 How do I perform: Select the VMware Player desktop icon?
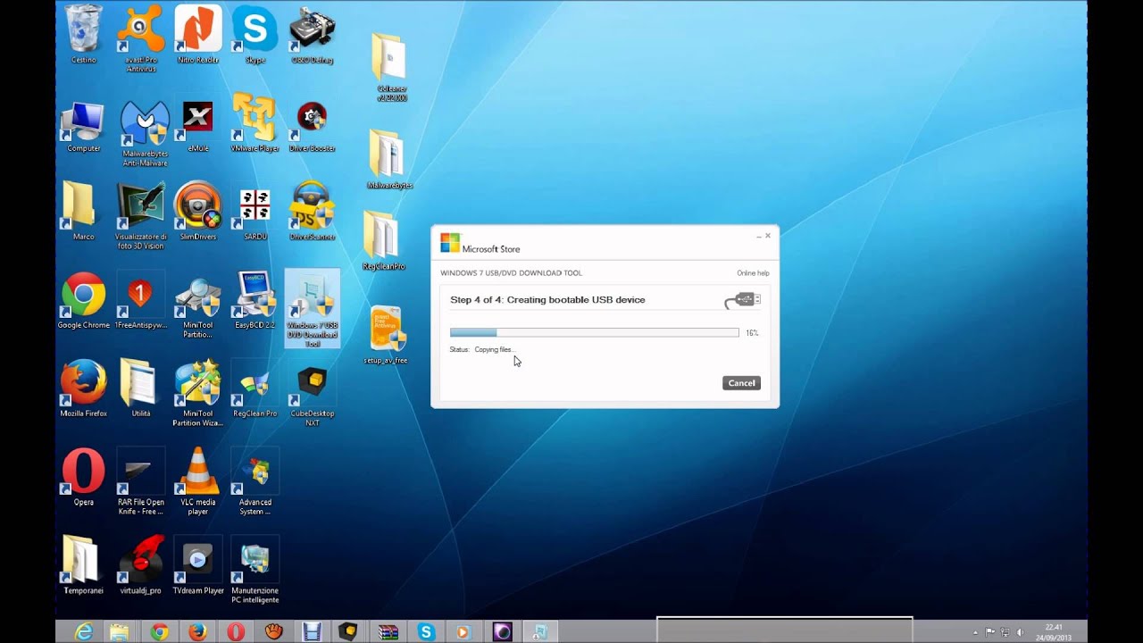(254, 122)
